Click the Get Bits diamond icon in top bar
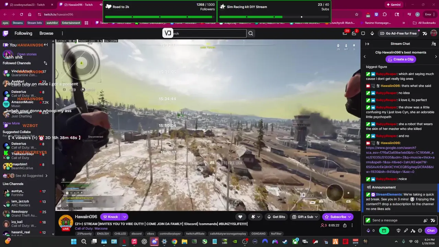This screenshot has width=439, height=247. point(372,33)
